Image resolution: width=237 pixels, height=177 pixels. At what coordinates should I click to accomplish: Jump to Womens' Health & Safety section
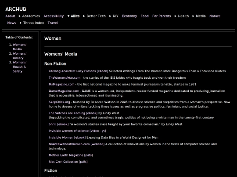(19, 67)
